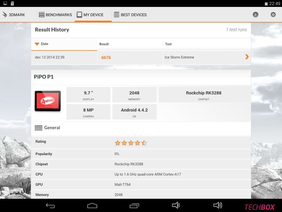Image resolution: width=282 pixels, height=212 pixels.
Task: Tap the Android home button
Action: coord(92,205)
